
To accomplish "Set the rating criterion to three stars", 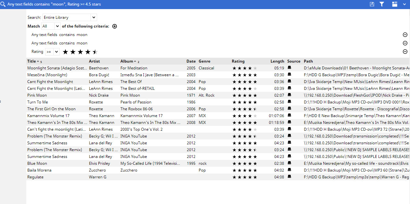I will tap(80, 52).
